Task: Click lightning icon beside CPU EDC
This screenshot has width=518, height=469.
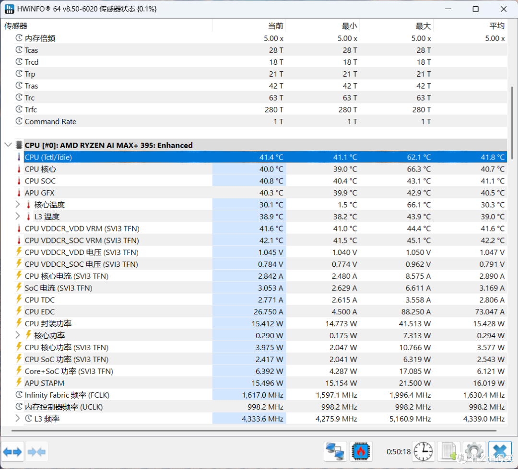Action: click(x=19, y=311)
